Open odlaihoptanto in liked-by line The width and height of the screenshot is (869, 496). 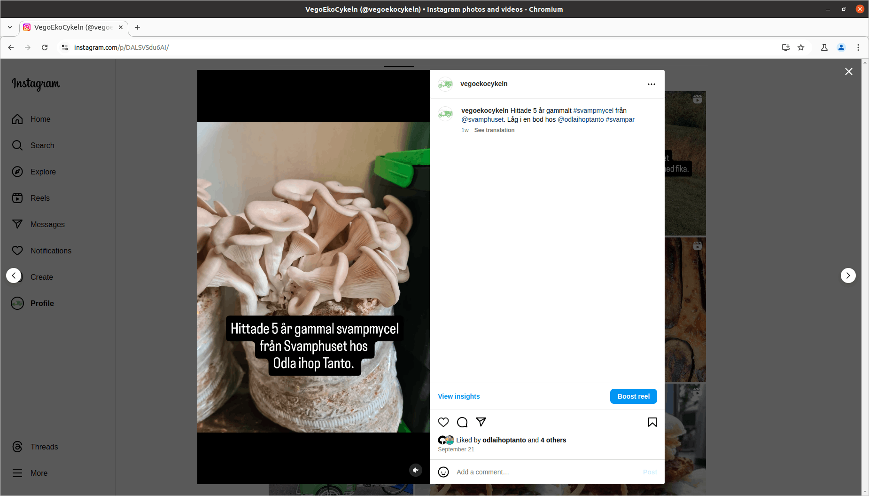(504, 440)
